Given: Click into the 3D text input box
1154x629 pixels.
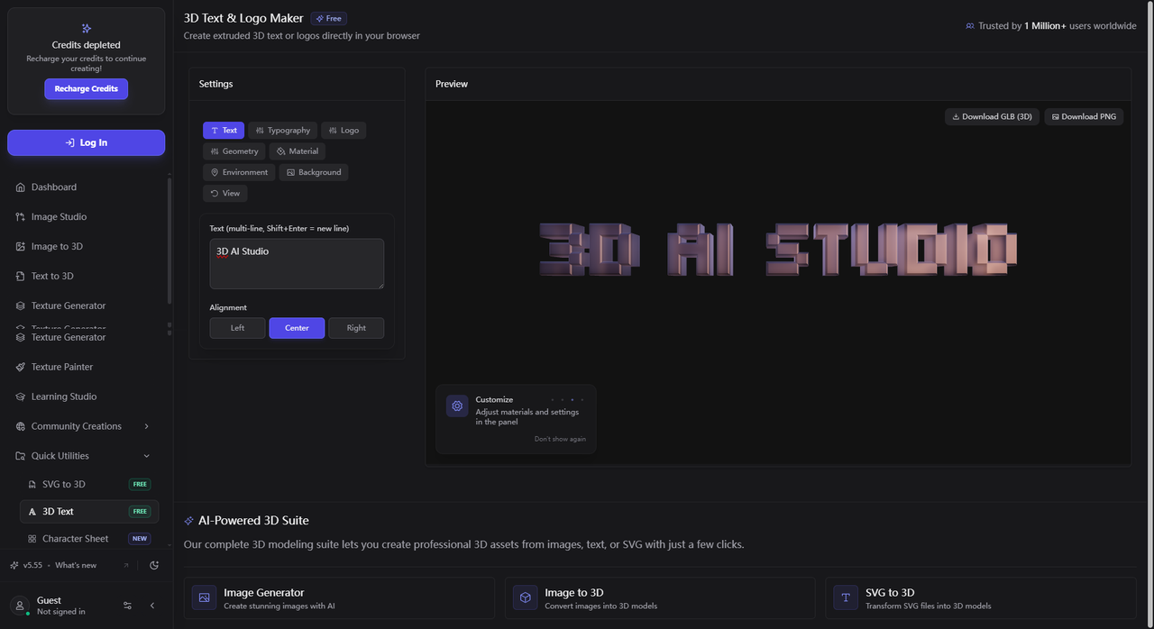Looking at the screenshot, I should [x=297, y=264].
